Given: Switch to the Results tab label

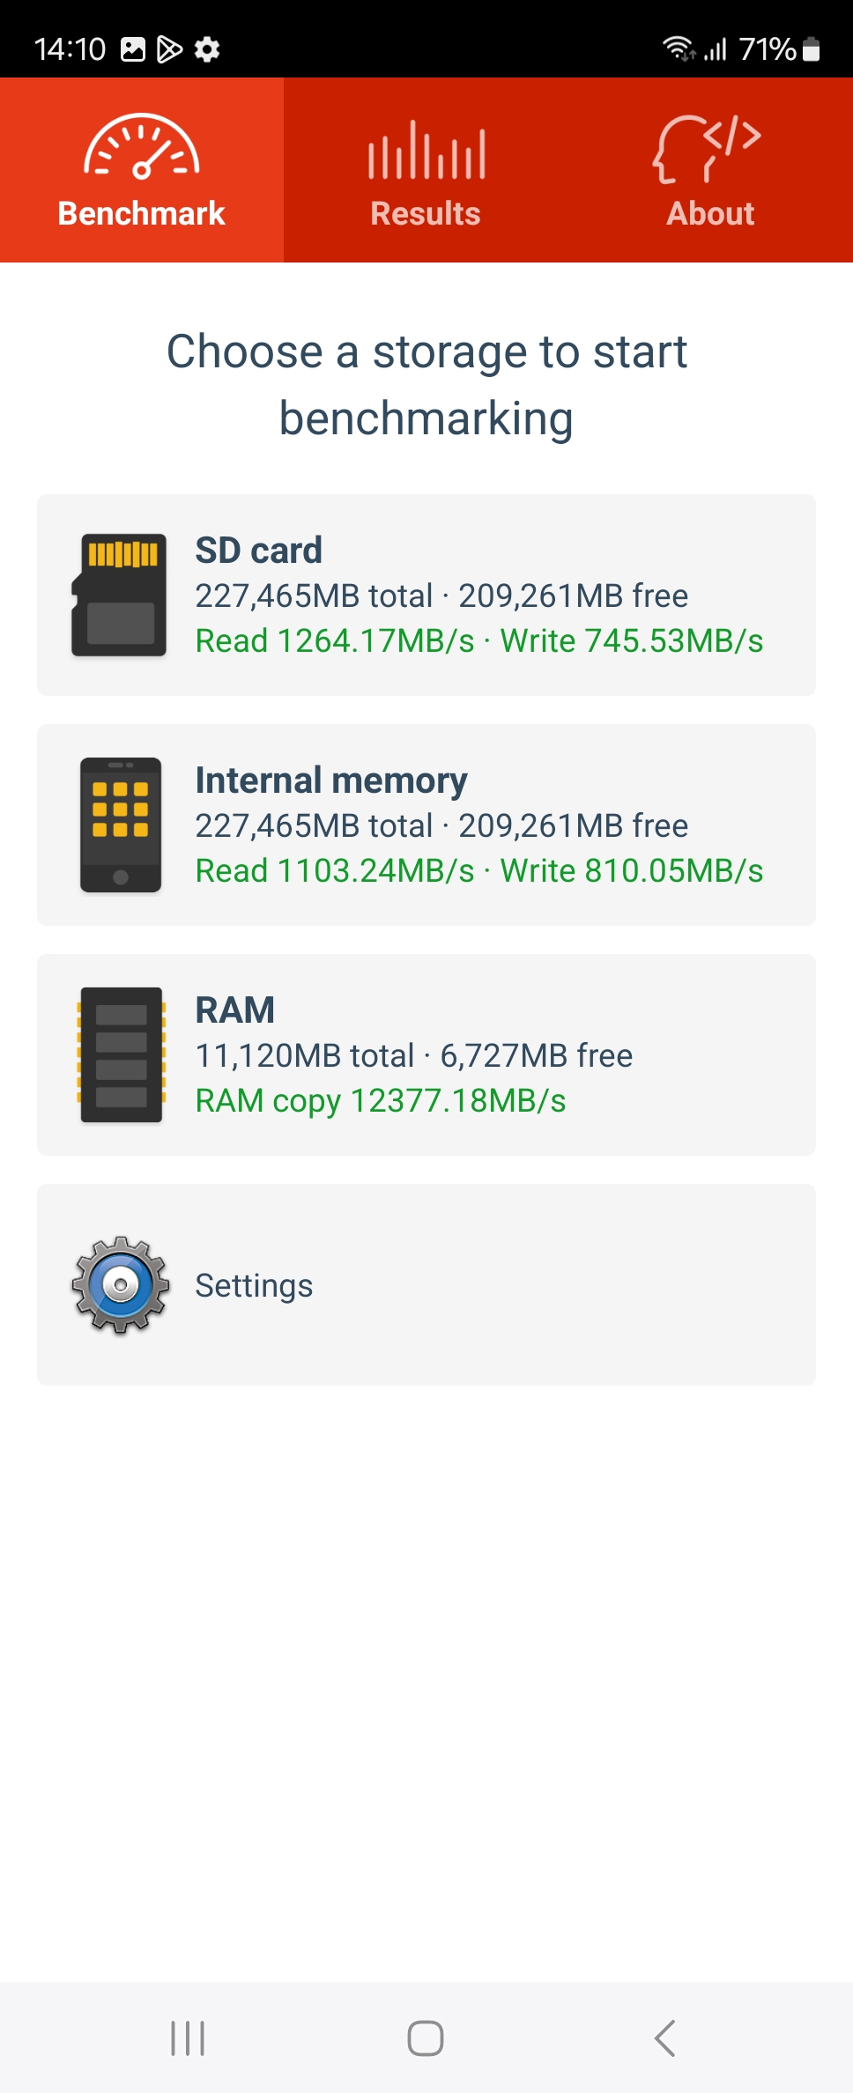Looking at the screenshot, I should [426, 214].
